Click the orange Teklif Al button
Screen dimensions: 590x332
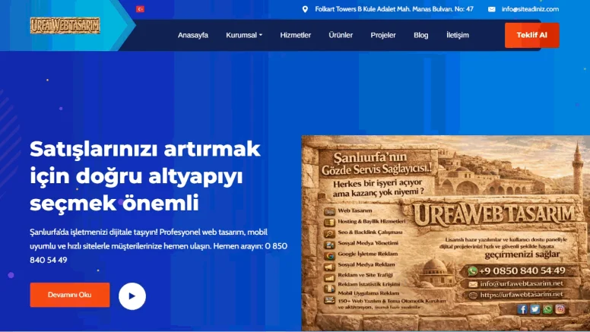[531, 35]
